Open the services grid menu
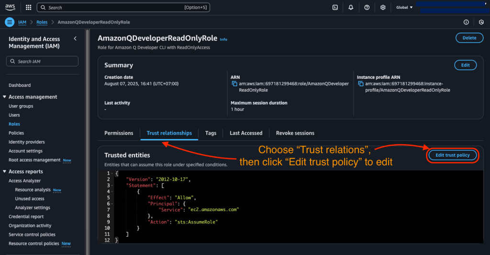 click(28, 7)
